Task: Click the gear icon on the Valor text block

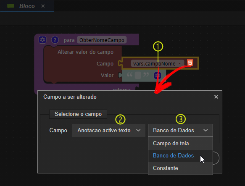Action: click(157, 75)
